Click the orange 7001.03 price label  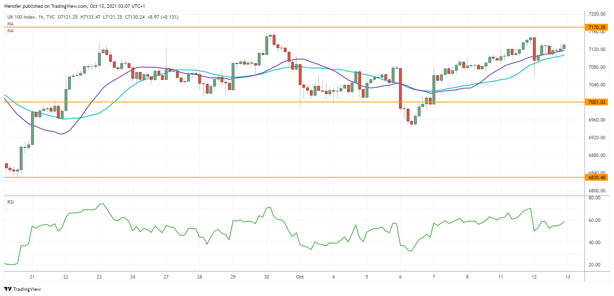pos(597,102)
